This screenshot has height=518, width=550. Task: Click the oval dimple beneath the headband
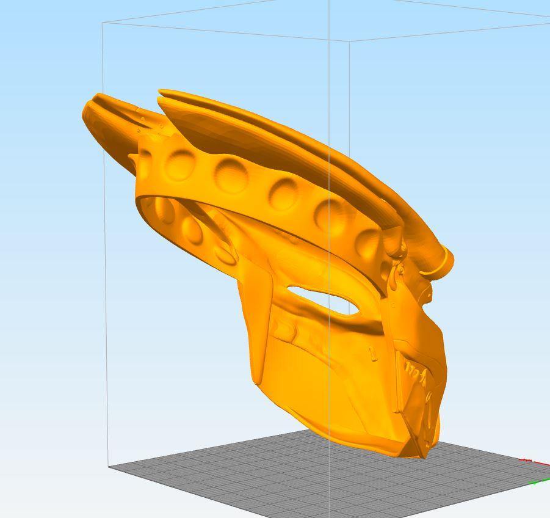[x=192, y=230]
